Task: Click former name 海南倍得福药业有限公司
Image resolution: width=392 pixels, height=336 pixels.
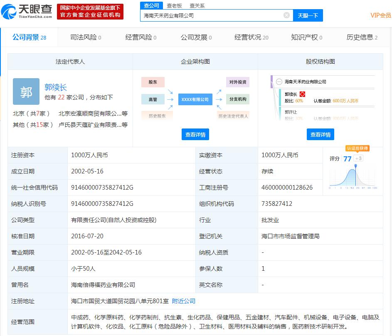Action: coord(103,285)
